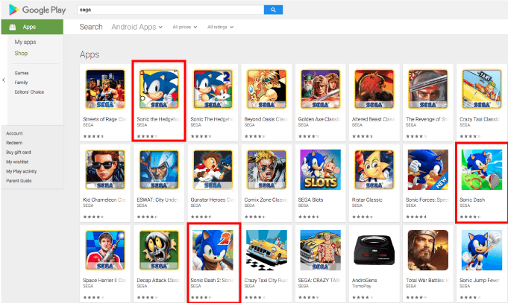
Task: Open the Sonic Jump Fever icon
Action: [482, 250]
